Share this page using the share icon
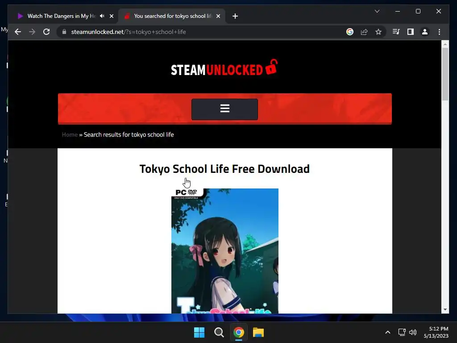457x343 pixels. pyautogui.click(x=364, y=32)
